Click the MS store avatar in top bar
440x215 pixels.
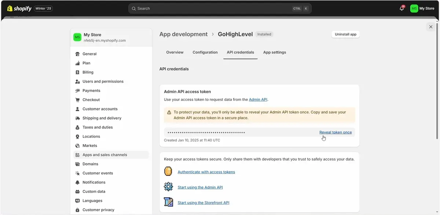tap(414, 8)
